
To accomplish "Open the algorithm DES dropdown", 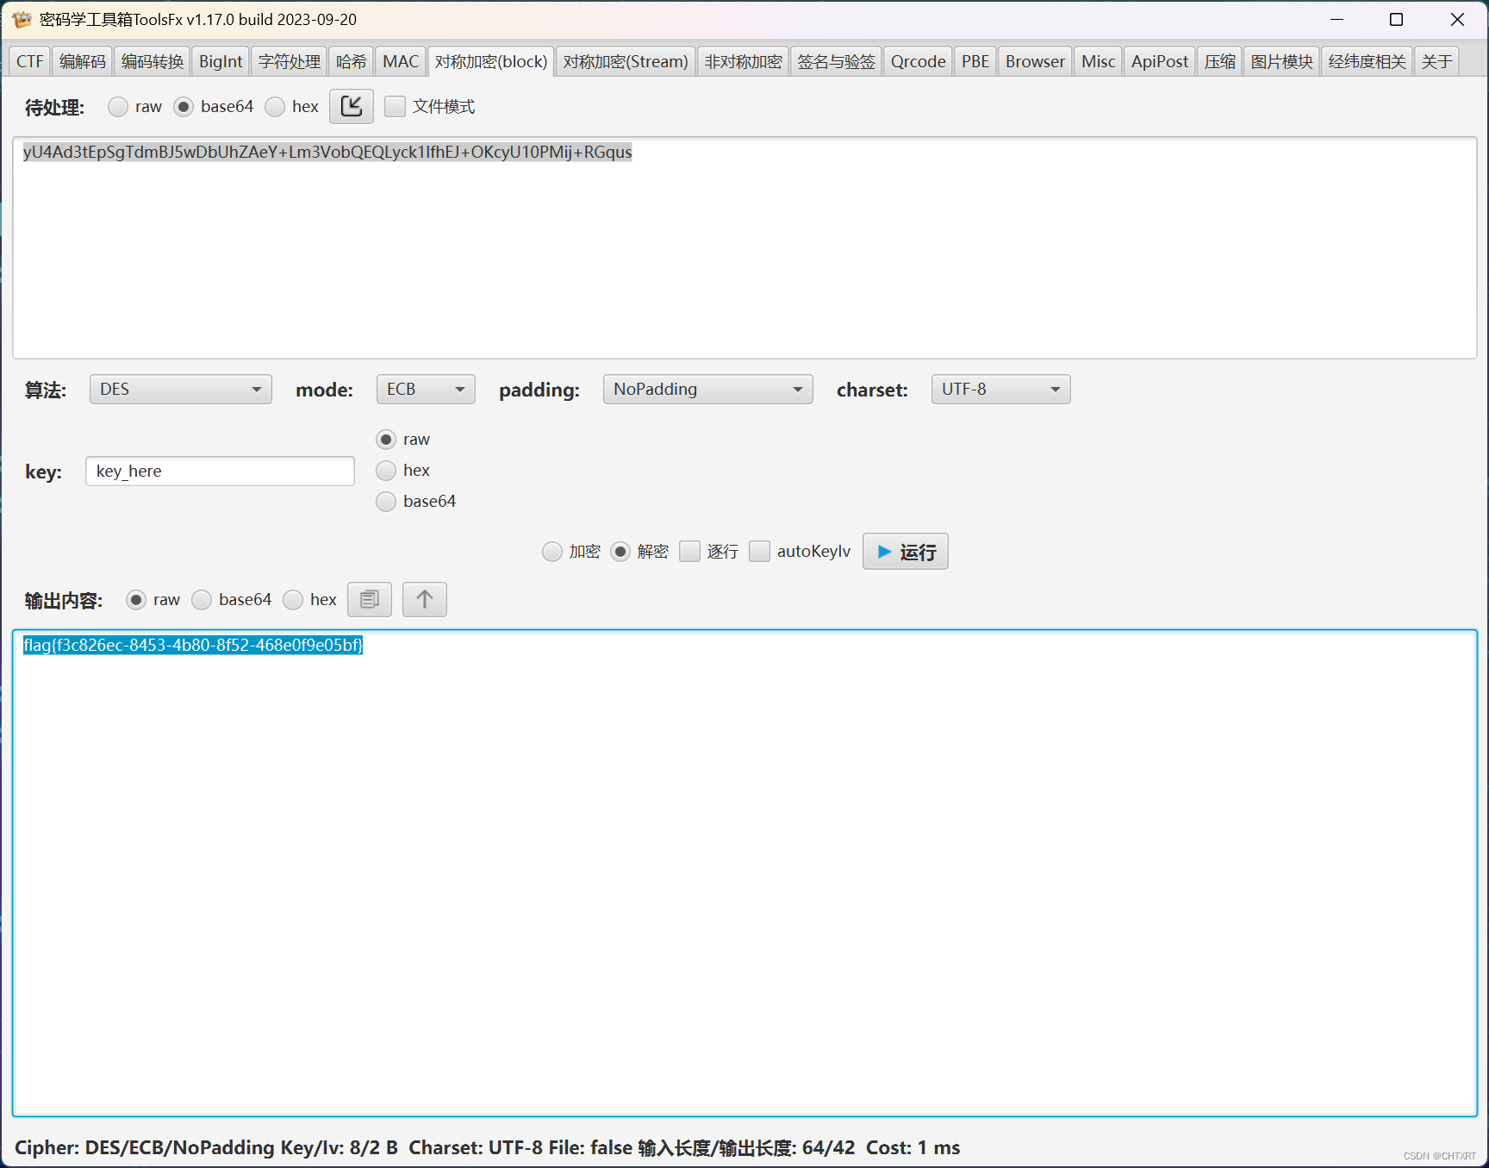I will 181,390.
